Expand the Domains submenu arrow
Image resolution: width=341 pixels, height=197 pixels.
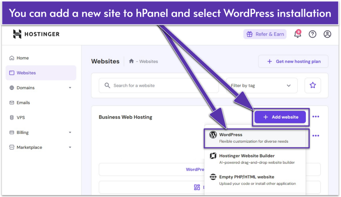click(70, 88)
